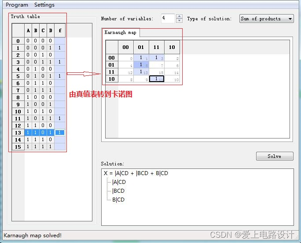Click the number of variables input field
Screen dimensions: 301x243
click(168, 19)
